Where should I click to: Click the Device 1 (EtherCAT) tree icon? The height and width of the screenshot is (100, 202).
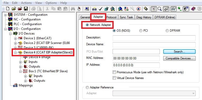tap(20, 38)
